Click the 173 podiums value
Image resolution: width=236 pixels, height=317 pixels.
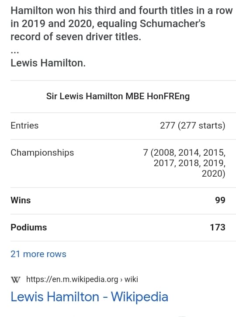(218, 227)
